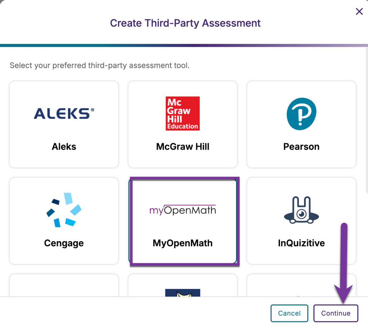This screenshot has width=368, height=325.
Task: Click the red McGraw Hill Education logo
Action: 183,113
